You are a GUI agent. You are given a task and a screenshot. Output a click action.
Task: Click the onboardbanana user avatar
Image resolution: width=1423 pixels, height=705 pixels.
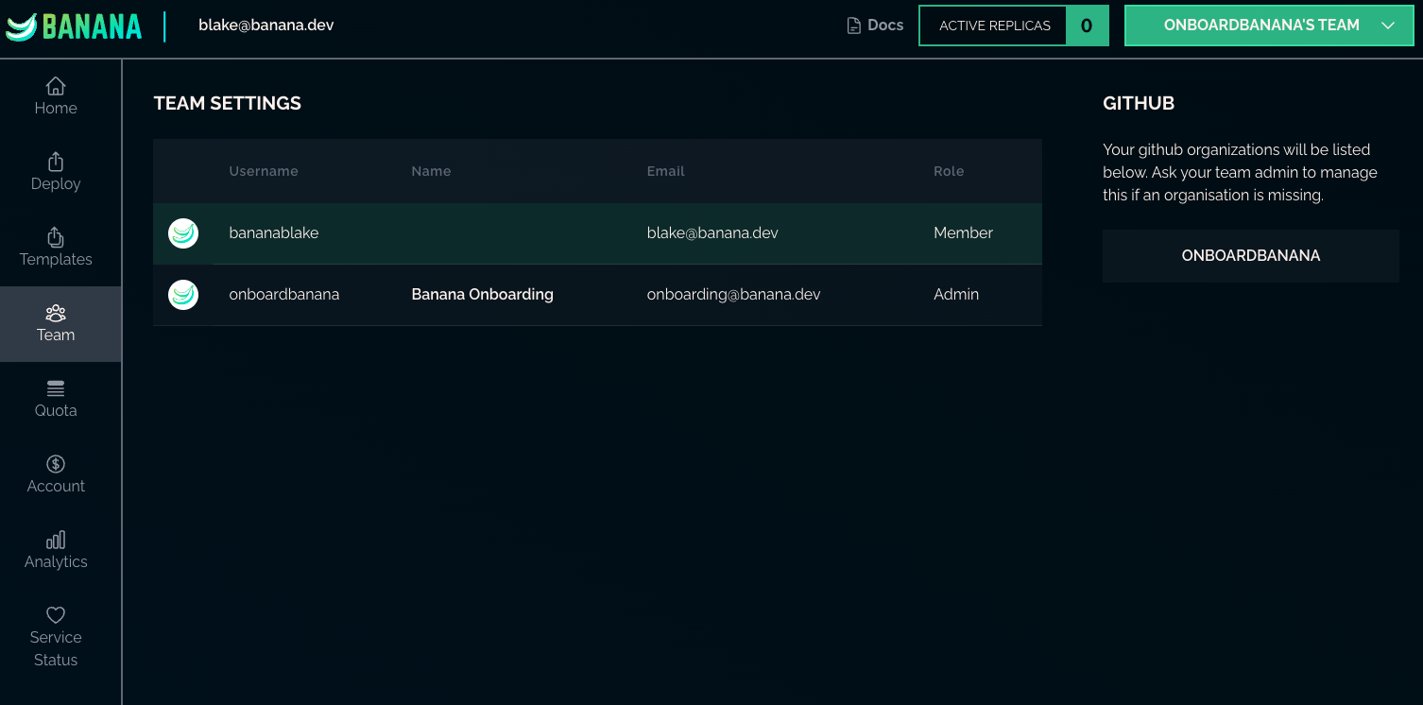pos(183,295)
